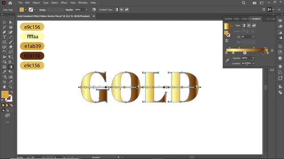This screenshot has height=159, width=284.
Task: Pick the Line Segment tool
Action: (11, 37)
